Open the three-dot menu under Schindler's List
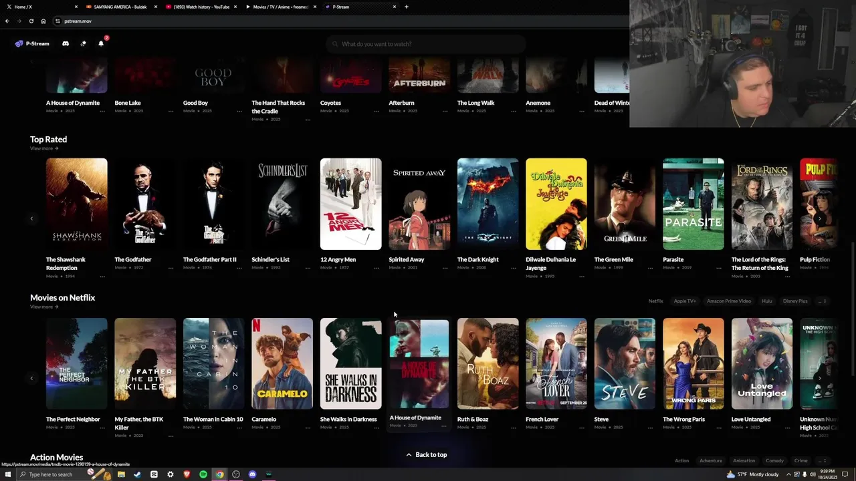The image size is (856, 481). coord(308,268)
